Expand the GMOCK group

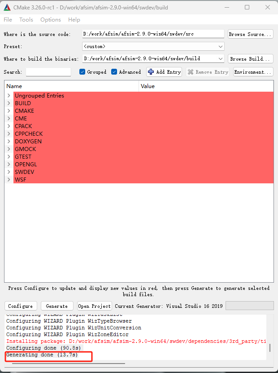click(9, 149)
